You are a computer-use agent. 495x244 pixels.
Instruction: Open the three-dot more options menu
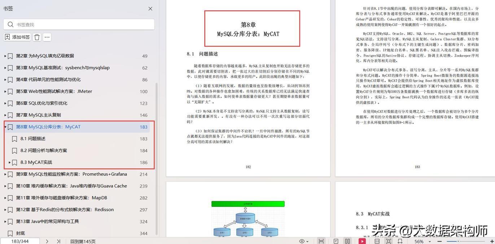[47, 37]
